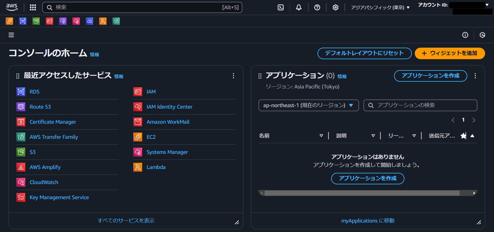Focus the top 検索 search field
This screenshot has height=232, width=494.
142,7
